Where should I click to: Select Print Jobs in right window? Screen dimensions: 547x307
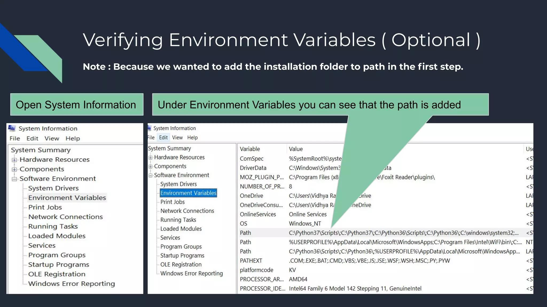tap(173, 202)
